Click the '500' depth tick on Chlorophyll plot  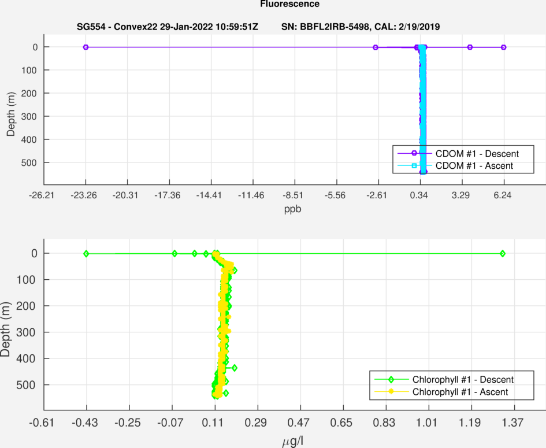(x=26, y=385)
